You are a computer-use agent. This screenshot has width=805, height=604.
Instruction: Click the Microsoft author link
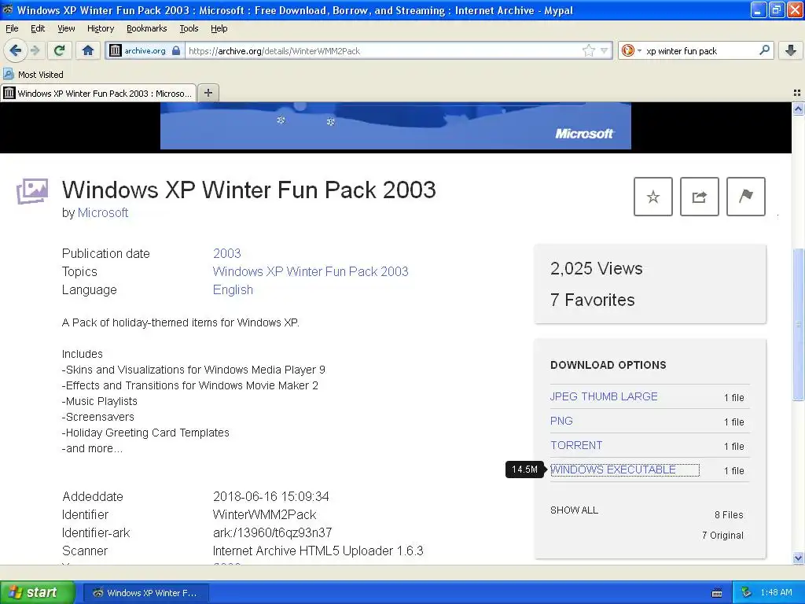103,212
